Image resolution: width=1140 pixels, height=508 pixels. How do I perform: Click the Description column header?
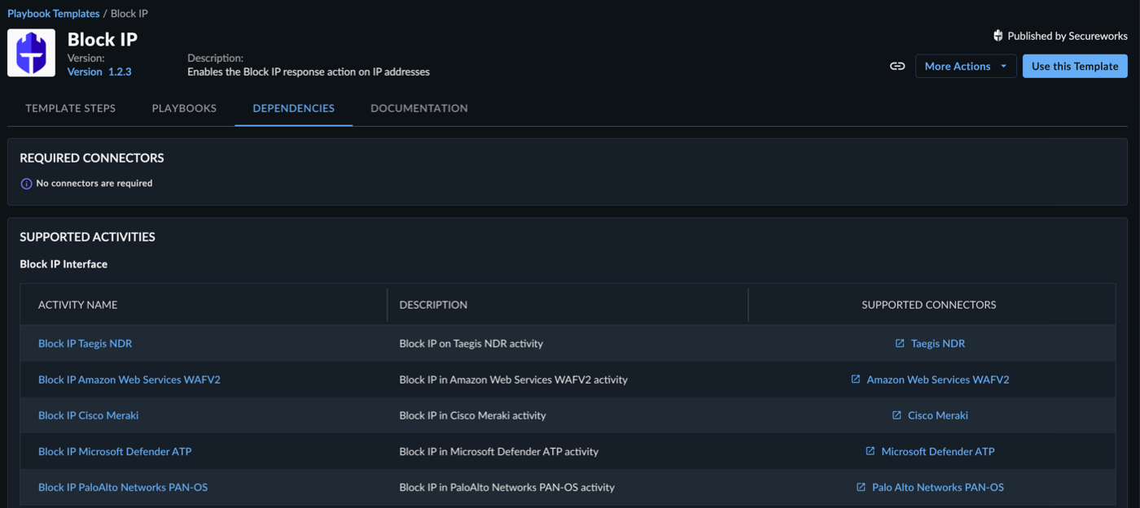[x=433, y=305]
